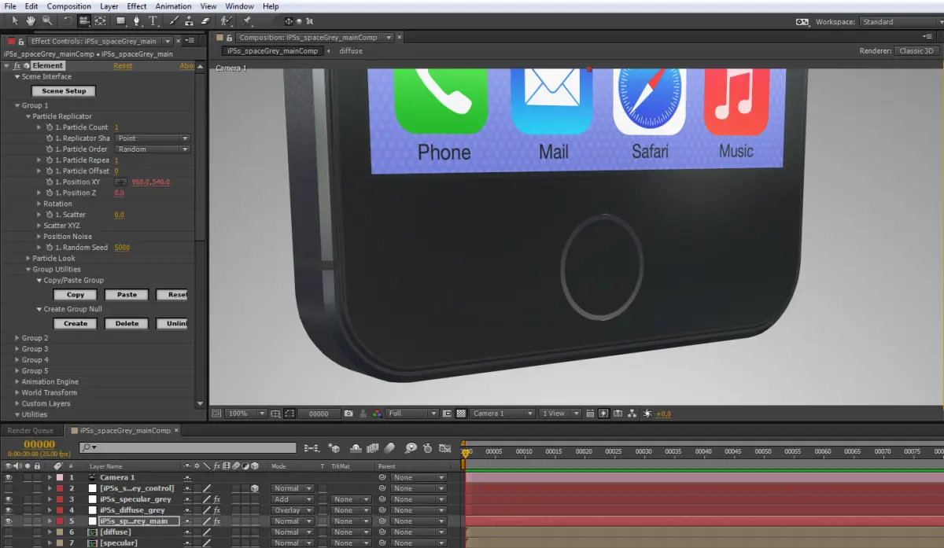
Task: Take a snapshot with camera icon
Action: pyautogui.click(x=348, y=414)
